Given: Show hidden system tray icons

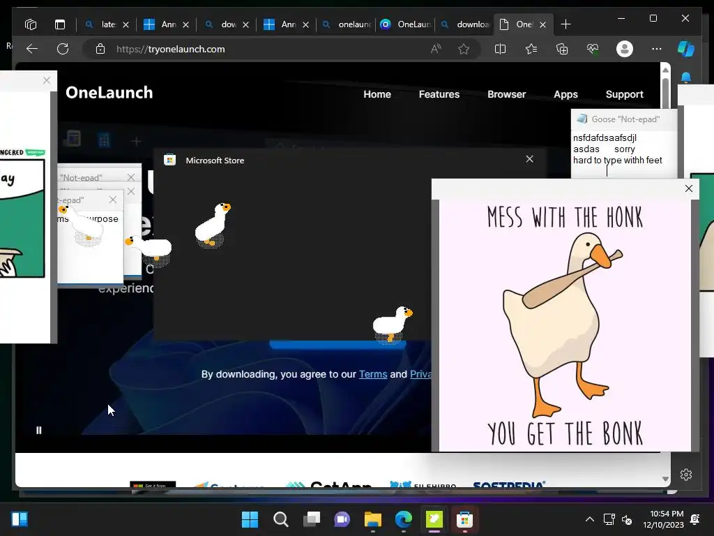Looking at the screenshot, I should [589, 519].
